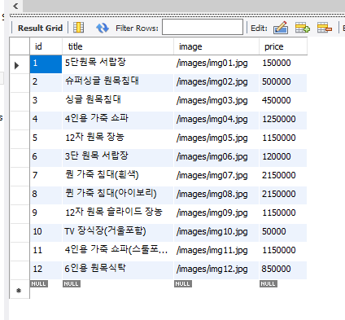Image resolution: width=345 pixels, height=320 pixels.
Task: Select the truncated title cell in row 11
Action: pos(118,251)
